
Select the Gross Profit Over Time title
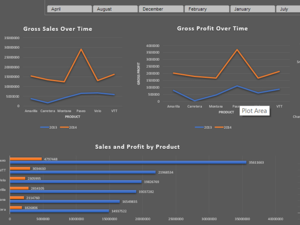pyautogui.click(x=213, y=28)
